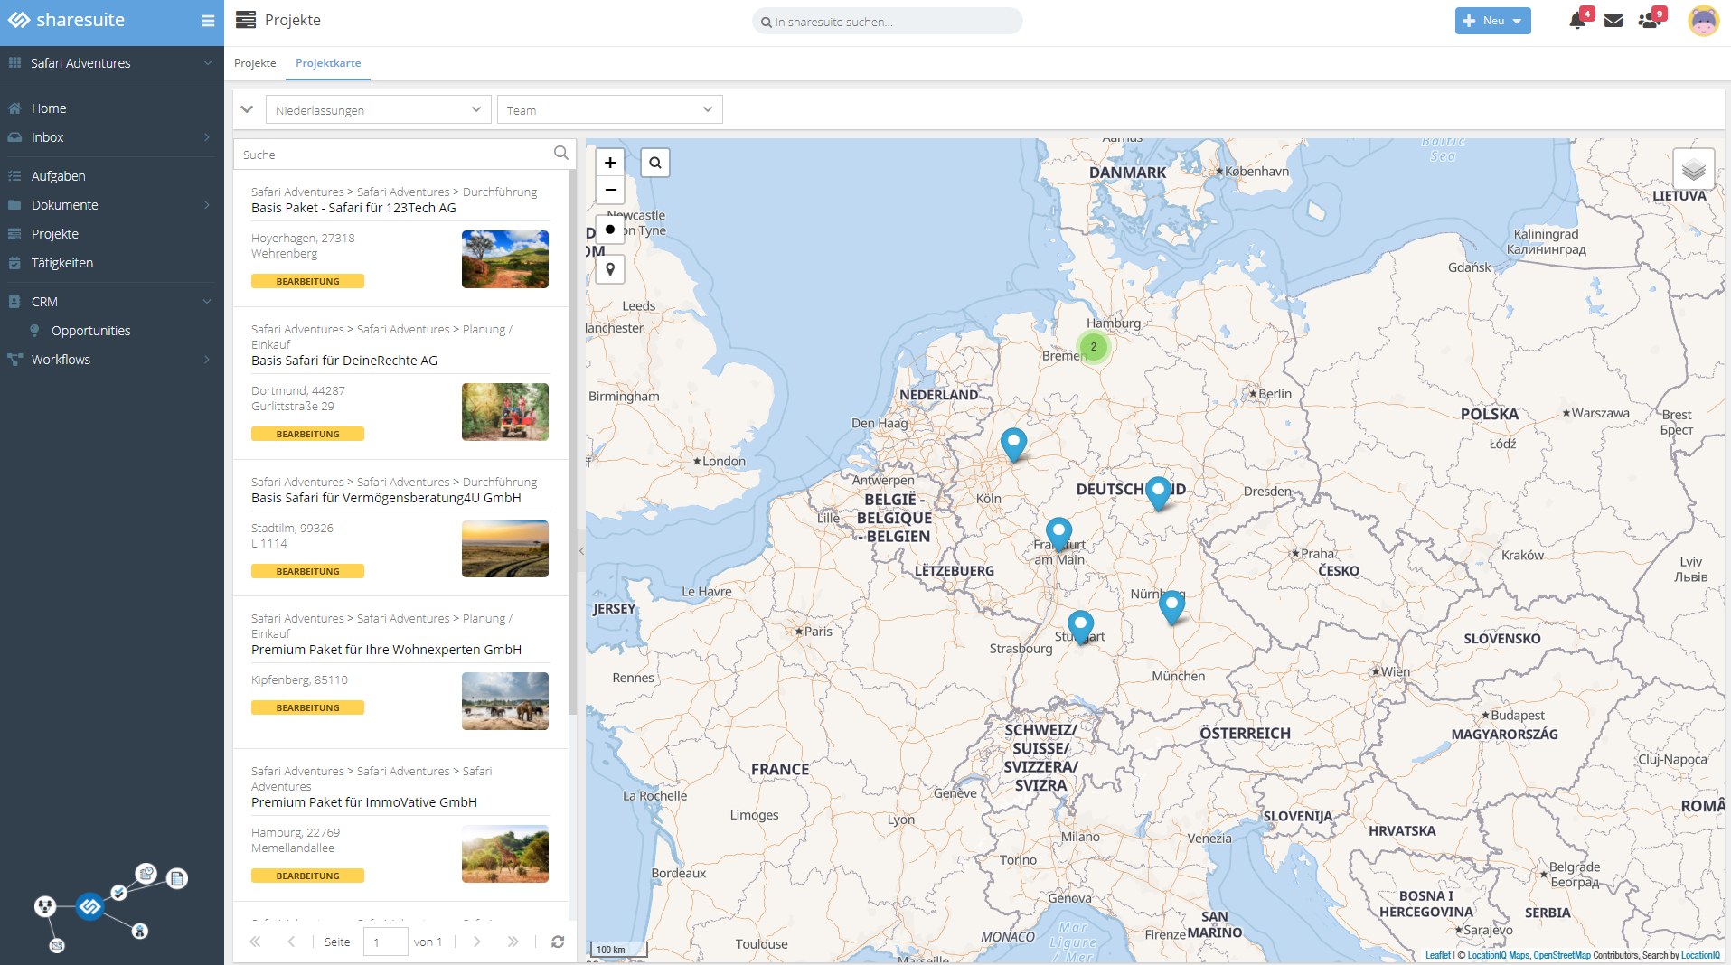Open Basis Safari für Vermögensberatung4U GmbH
The image size is (1731, 965).
click(386, 498)
